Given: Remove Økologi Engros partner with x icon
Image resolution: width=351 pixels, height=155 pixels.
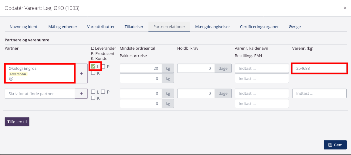Looking at the screenshot, I should click(x=11, y=79).
